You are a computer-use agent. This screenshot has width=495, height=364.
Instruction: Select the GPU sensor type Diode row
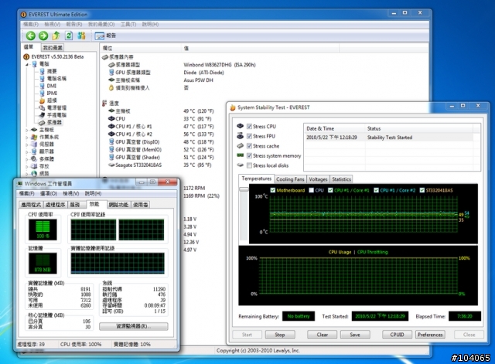pos(166,73)
